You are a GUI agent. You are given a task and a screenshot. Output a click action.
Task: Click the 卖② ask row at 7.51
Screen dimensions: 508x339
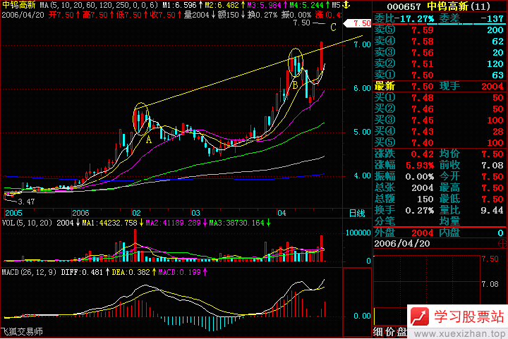point(439,64)
